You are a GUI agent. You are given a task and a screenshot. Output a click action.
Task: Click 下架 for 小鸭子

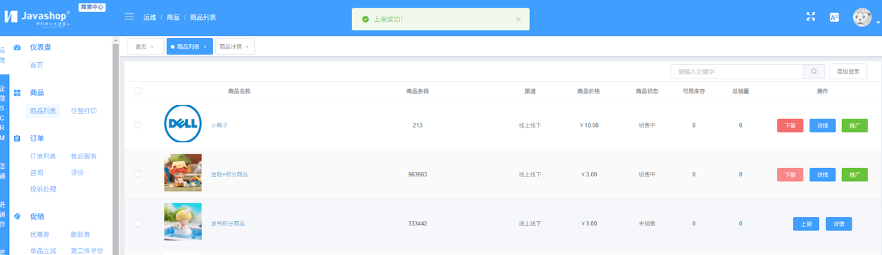[790, 125]
